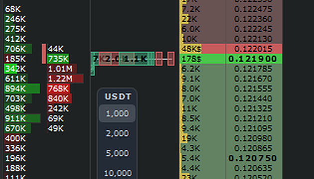Click the 11K bid volume cell
The height and width of the screenshot is (179, 314).
(203, 108)
